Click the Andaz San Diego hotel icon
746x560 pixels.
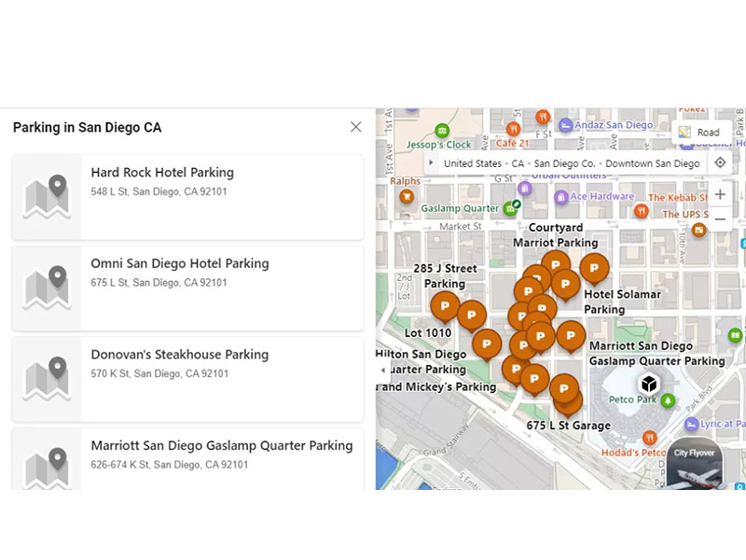point(565,125)
